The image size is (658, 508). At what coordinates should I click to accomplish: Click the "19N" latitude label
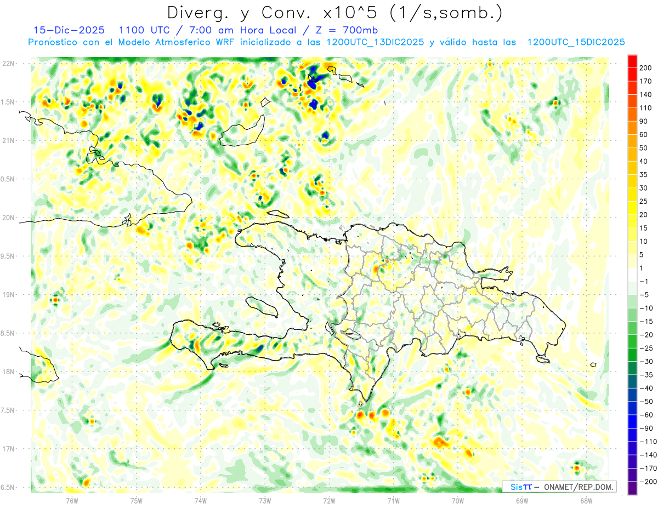click(8, 295)
